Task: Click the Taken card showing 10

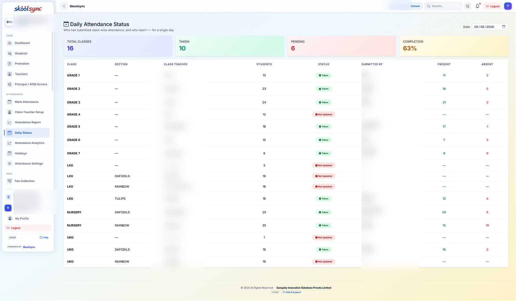Action: 230,46
